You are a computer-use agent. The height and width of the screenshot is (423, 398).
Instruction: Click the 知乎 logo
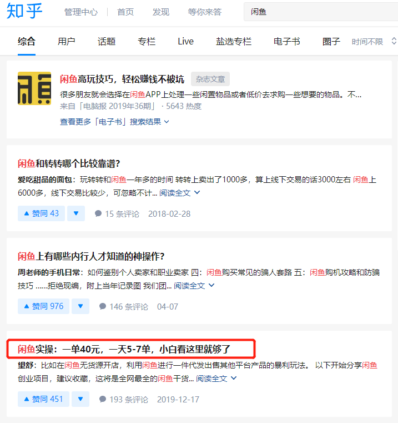pyautogui.click(x=24, y=11)
